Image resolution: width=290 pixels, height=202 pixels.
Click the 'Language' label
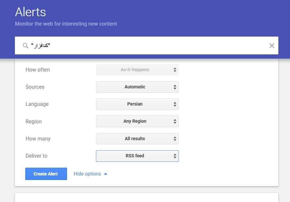(37, 104)
